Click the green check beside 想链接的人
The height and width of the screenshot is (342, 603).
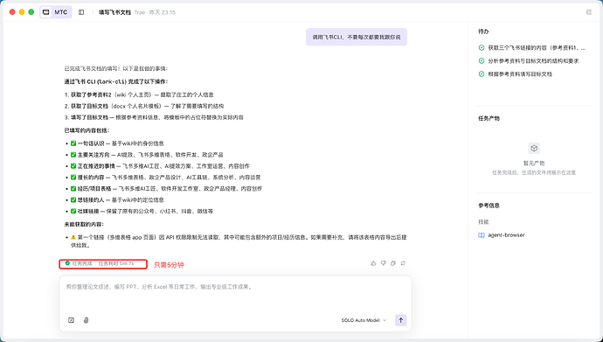[73, 200]
